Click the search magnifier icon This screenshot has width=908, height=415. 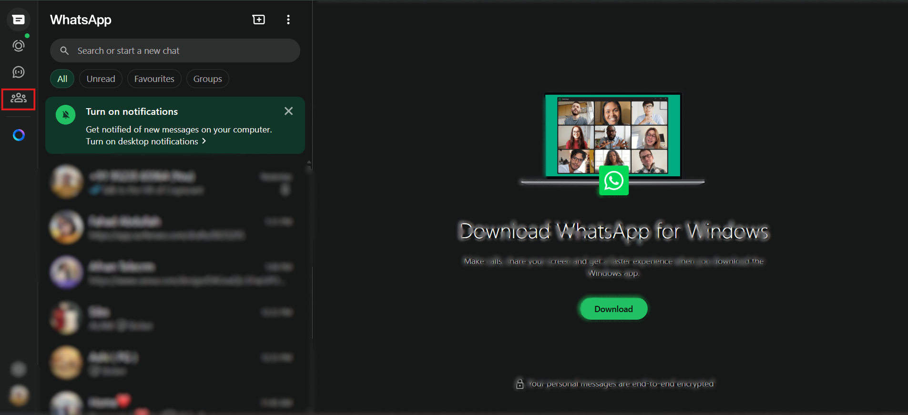(x=64, y=51)
